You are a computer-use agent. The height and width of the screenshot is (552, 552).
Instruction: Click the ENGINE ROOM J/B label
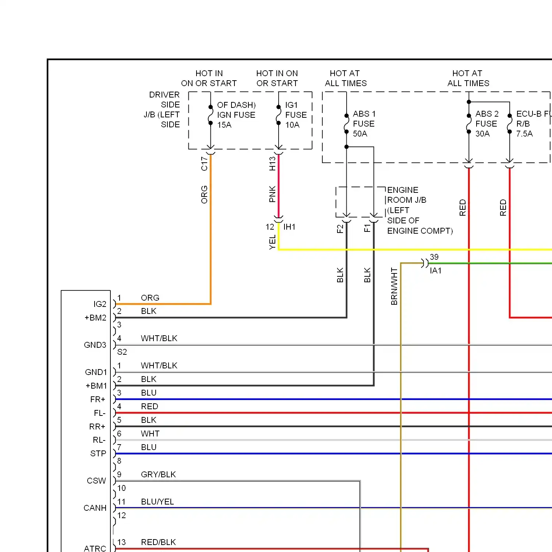[420, 210]
